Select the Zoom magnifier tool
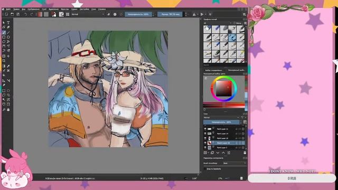The width and height of the screenshot is (338, 190). tap(4, 110)
